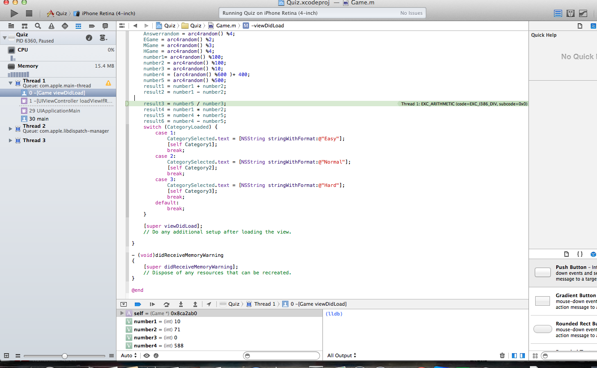Click Continue program execution button
597x368 pixels.
click(x=152, y=304)
